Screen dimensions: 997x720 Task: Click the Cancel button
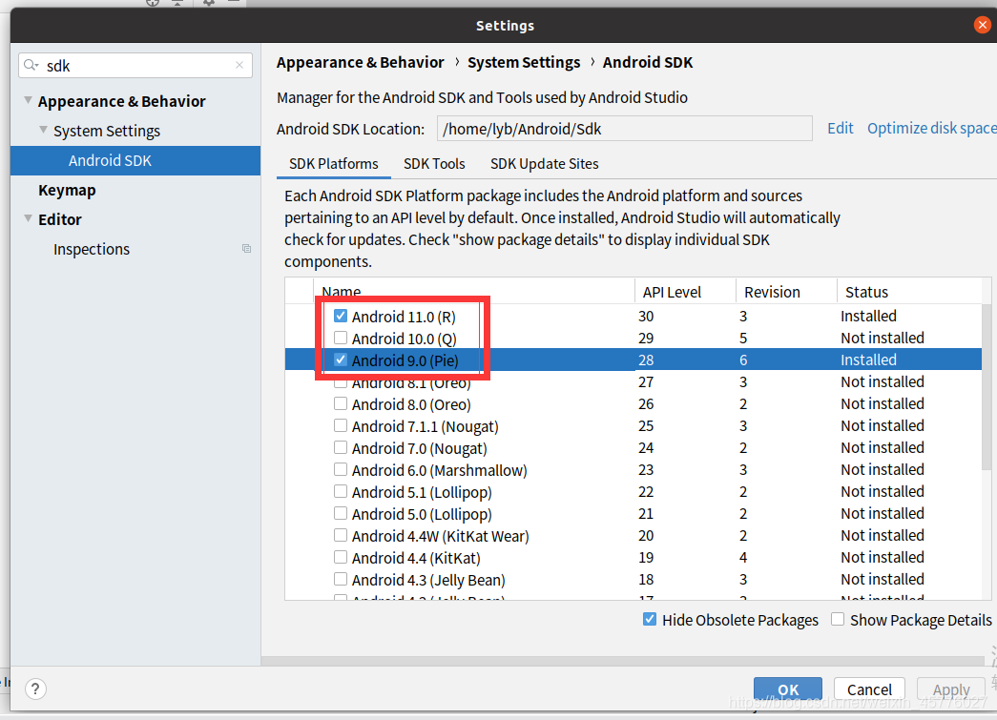pyautogui.click(x=869, y=689)
